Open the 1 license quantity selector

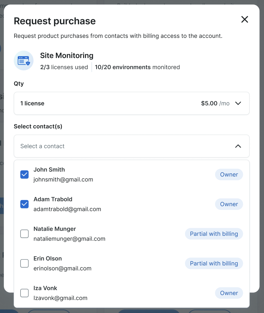[107, 103]
